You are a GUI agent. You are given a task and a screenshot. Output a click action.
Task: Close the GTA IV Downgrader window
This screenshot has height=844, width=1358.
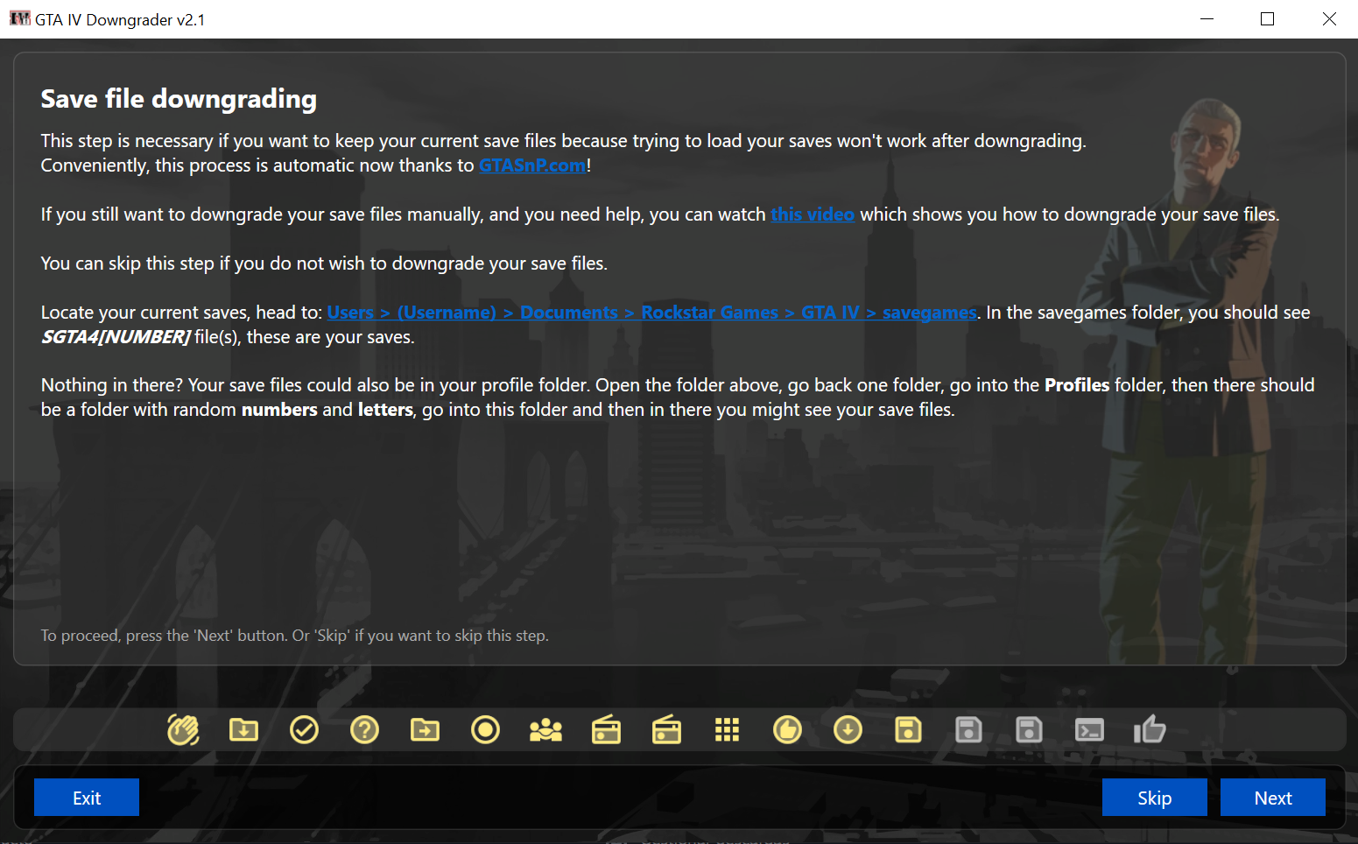(1328, 18)
